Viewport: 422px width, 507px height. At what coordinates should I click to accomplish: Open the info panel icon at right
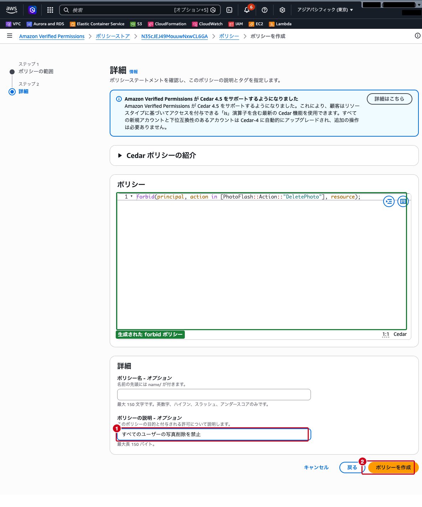pyautogui.click(x=418, y=36)
